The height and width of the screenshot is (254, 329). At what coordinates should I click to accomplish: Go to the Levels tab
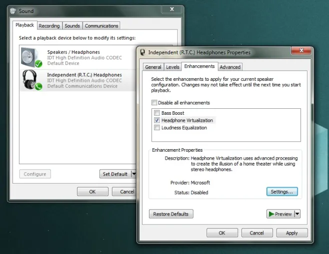click(172, 67)
